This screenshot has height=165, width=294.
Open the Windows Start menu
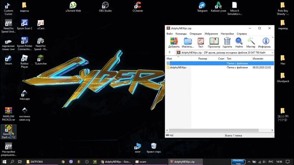click(x=4, y=162)
